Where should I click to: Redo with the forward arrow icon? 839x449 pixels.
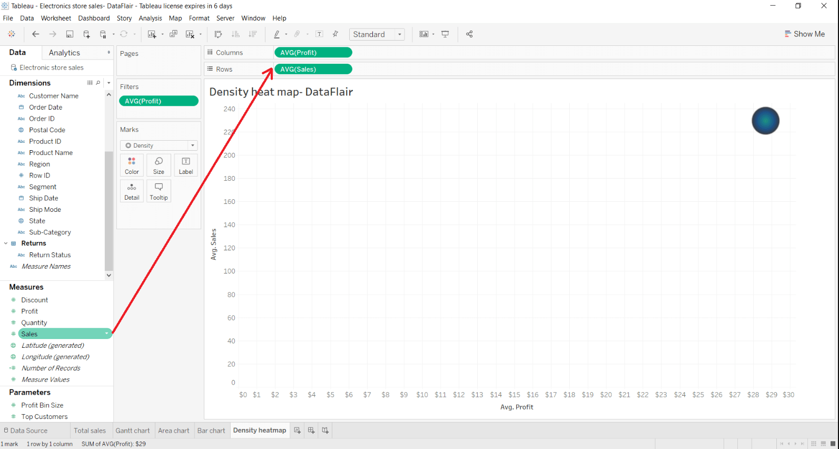tap(53, 34)
